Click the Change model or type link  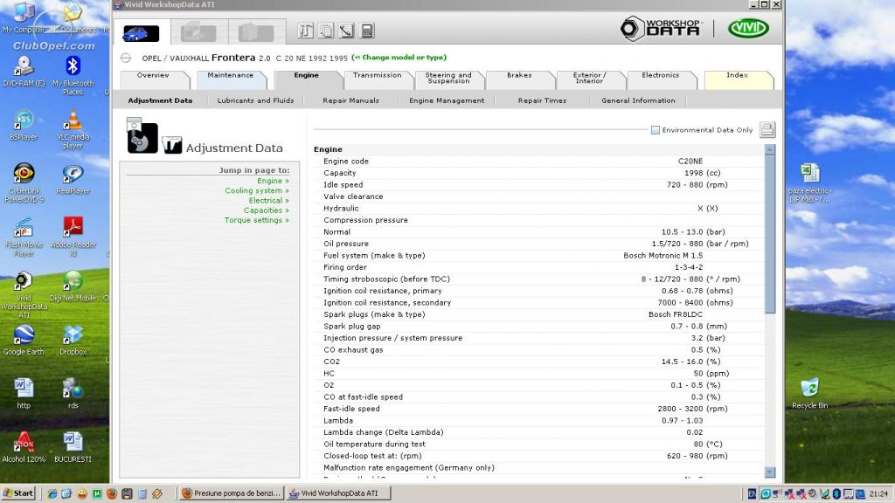tap(399, 58)
